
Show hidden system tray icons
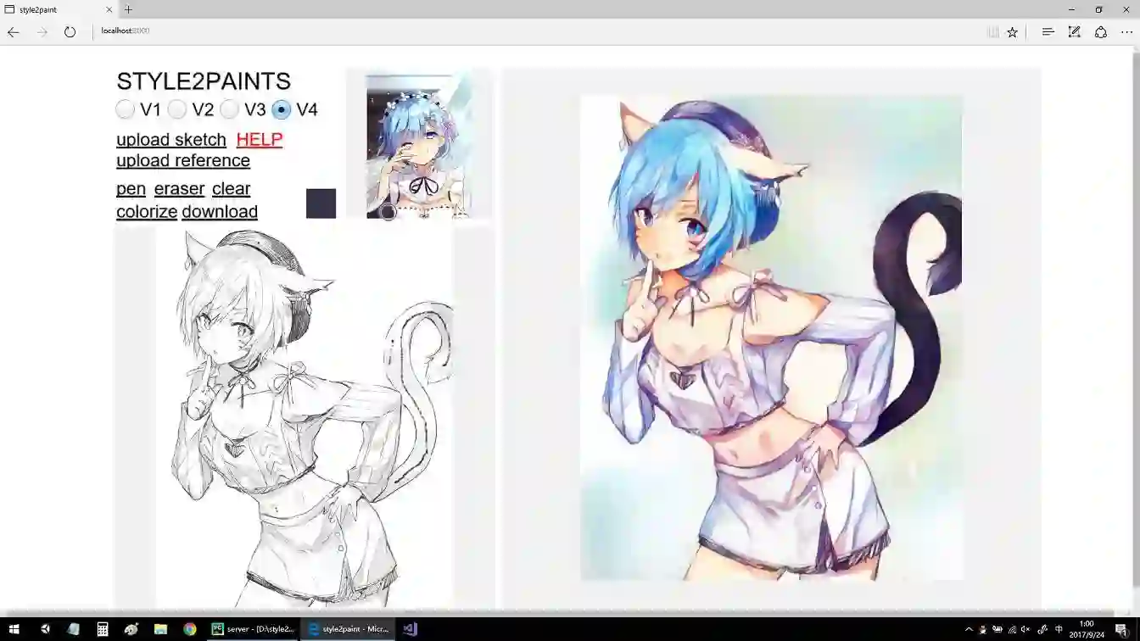point(969,629)
